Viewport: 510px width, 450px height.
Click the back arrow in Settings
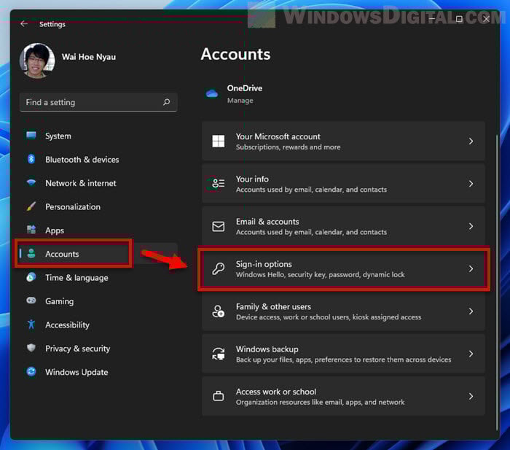pyautogui.click(x=24, y=24)
